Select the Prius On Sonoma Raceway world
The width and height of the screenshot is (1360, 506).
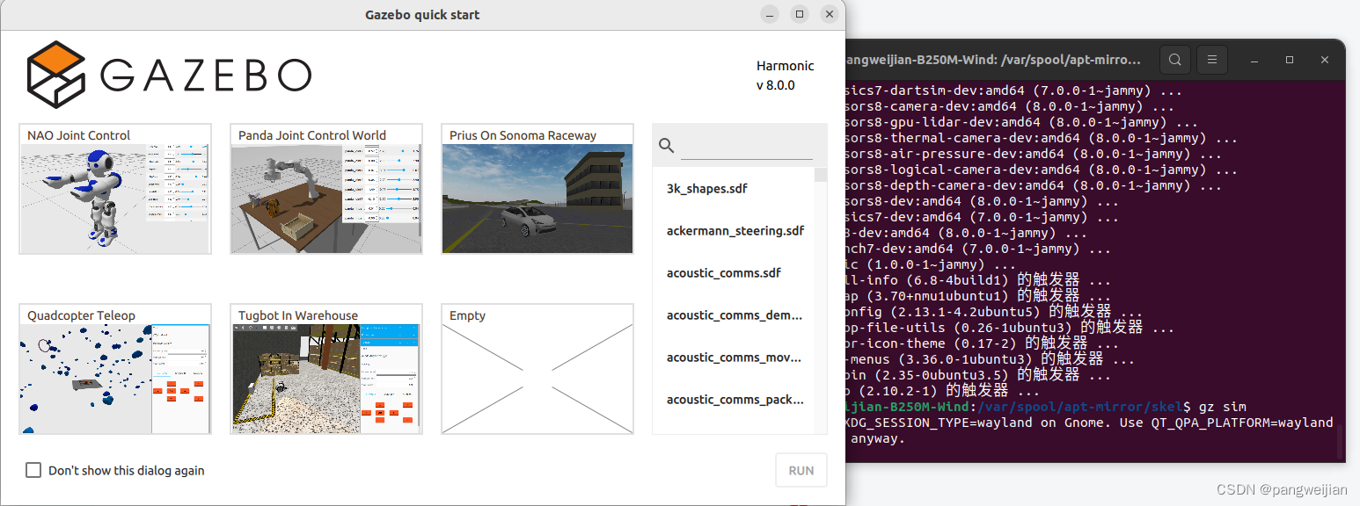(x=537, y=189)
